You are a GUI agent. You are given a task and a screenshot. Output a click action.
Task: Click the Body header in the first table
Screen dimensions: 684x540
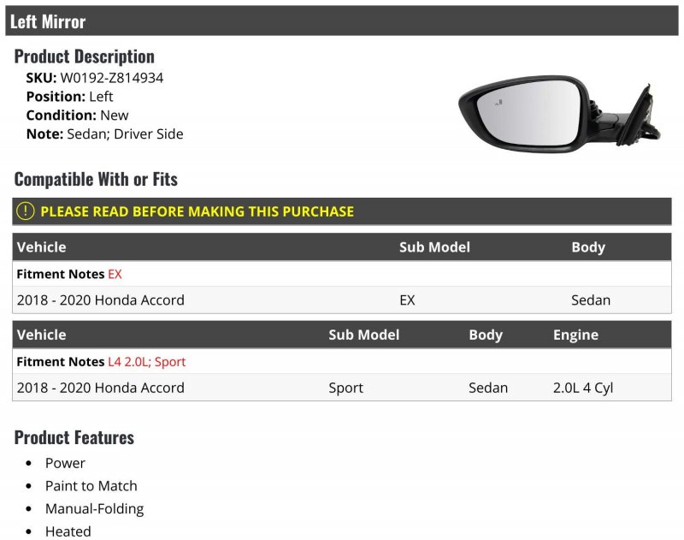coord(588,247)
